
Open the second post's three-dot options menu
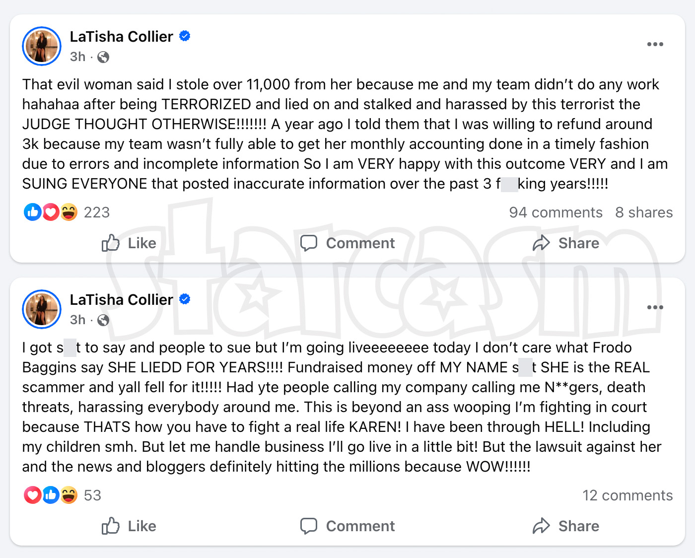click(x=655, y=307)
